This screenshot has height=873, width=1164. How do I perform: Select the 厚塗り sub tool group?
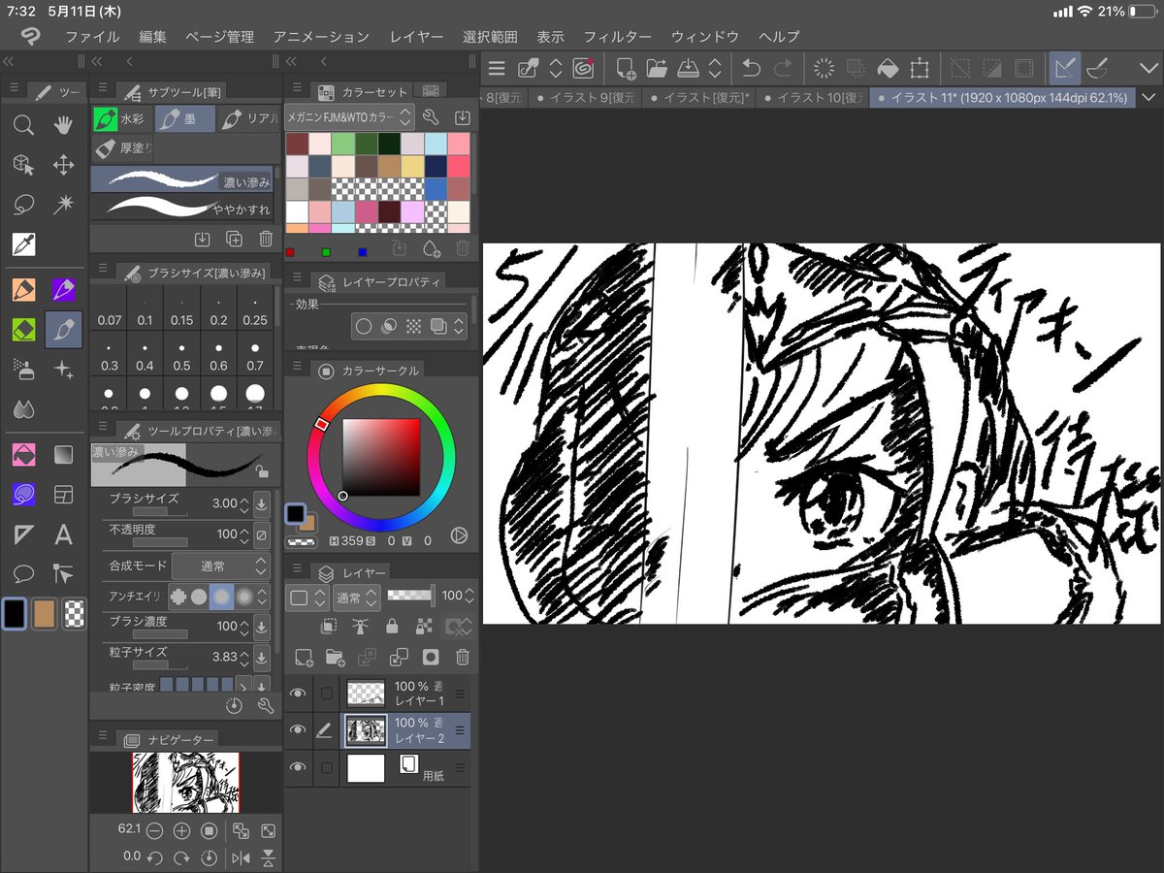[122, 148]
